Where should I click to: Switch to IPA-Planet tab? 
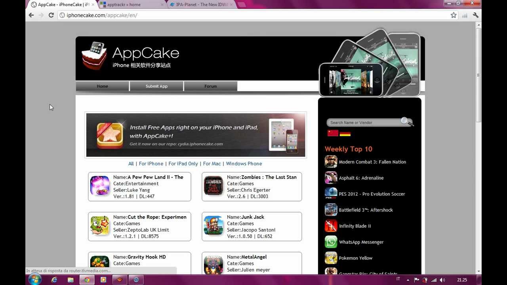coord(202,5)
